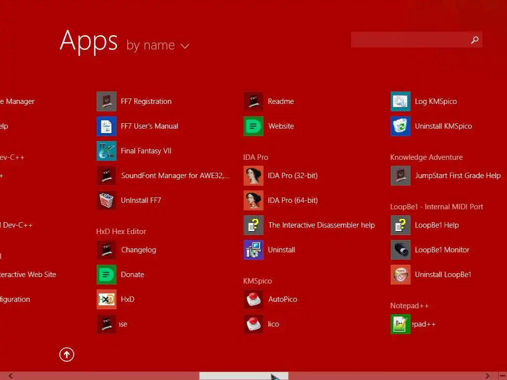
Task: Click the 'LoopBe1 Monitor' label
Action: click(442, 250)
